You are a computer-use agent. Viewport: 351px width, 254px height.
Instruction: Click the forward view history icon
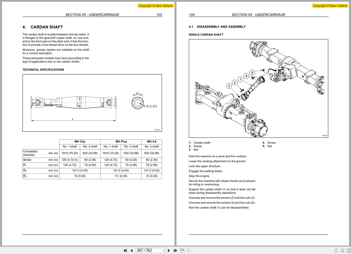(x=189, y=250)
